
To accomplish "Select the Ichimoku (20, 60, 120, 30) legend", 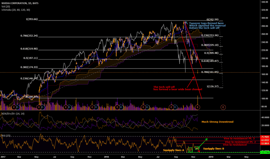I will (16, 10).
